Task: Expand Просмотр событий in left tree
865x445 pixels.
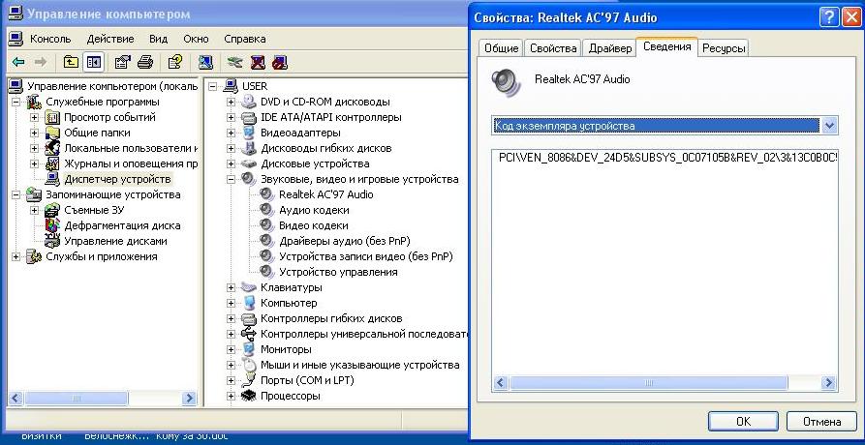Action: coord(34,117)
